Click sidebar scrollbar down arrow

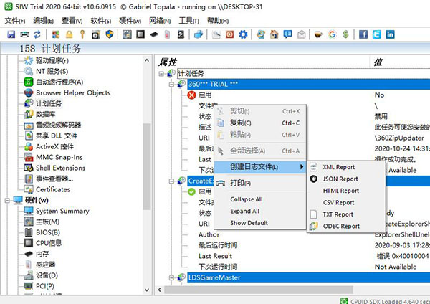[x=147, y=290]
